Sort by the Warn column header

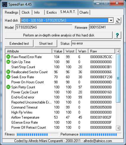coord(82,51)
